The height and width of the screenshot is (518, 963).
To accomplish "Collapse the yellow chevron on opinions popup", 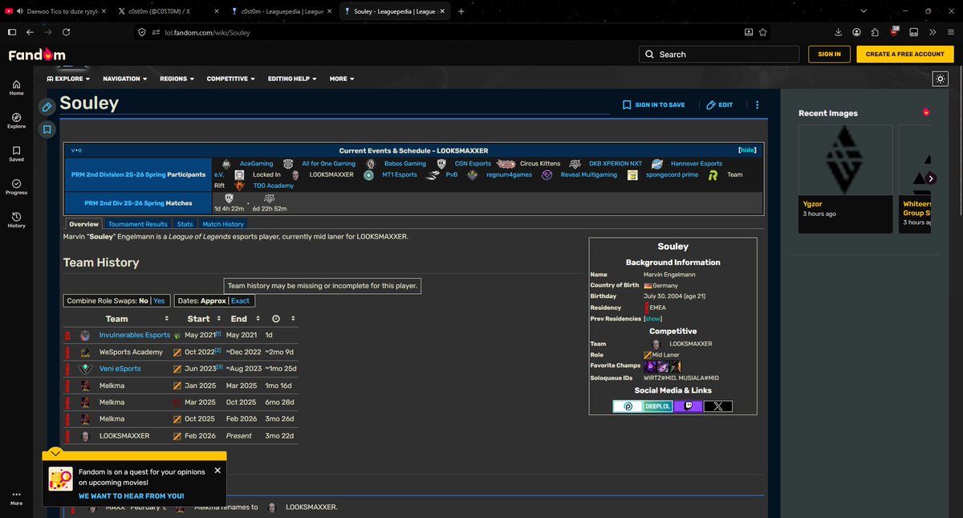I will coord(55,453).
